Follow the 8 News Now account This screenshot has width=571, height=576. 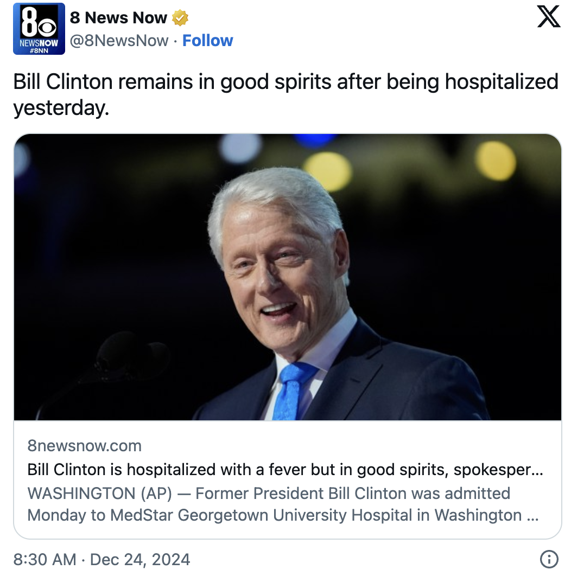[x=207, y=41]
